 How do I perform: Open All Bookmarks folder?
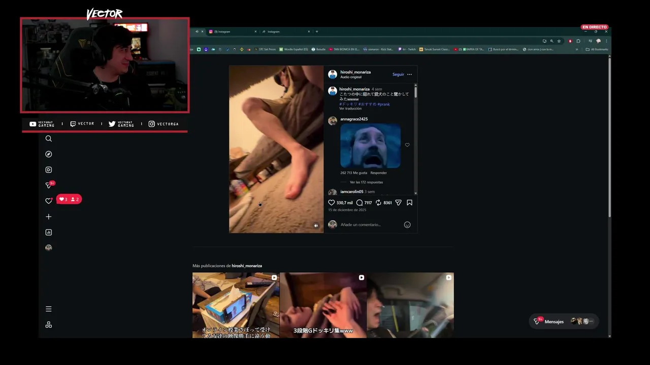click(x=597, y=49)
